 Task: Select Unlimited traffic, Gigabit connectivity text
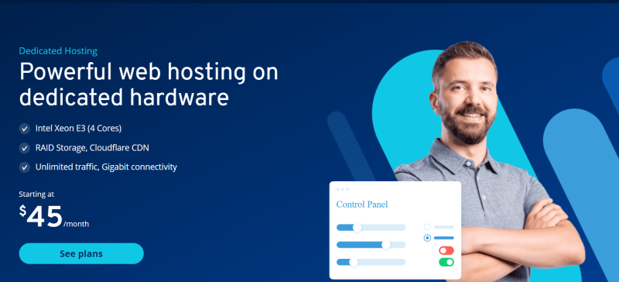pos(106,167)
